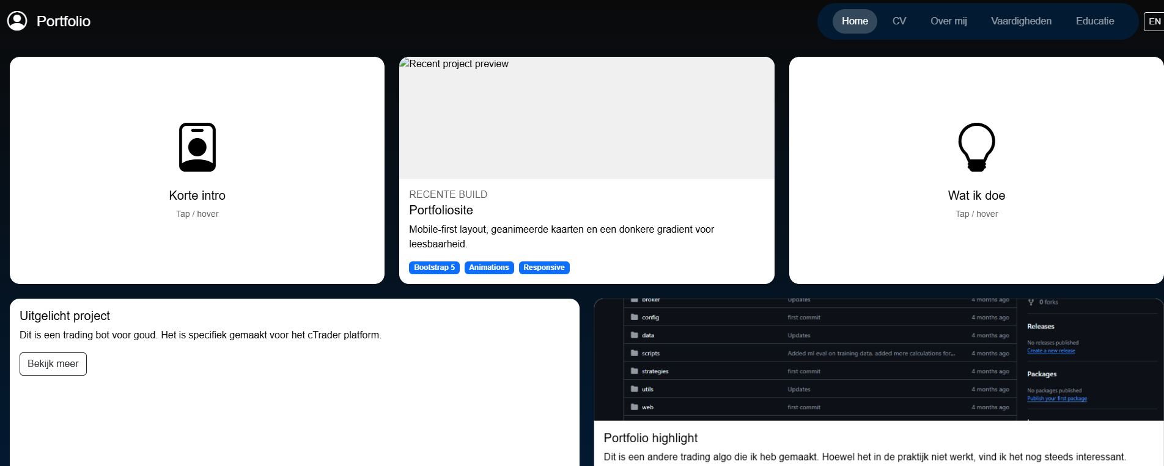Click 'Publish your first package' link in screenshot
The width and height of the screenshot is (1164, 466).
[1057, 398]
